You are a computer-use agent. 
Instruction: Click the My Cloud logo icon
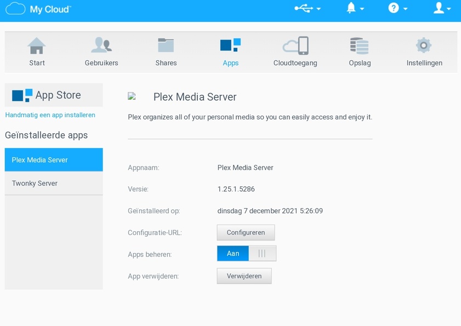click(x=15, y=9)
